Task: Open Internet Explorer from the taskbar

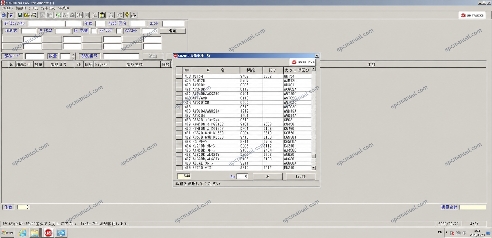Action: click(23, 233)
